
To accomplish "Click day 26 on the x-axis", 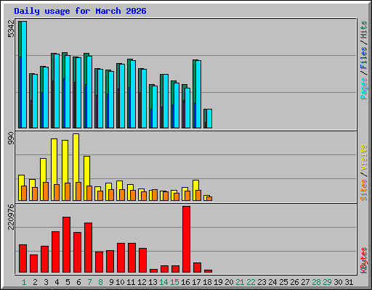I will 294,282.
